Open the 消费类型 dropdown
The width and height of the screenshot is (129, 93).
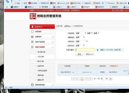[x=80, y=37]
